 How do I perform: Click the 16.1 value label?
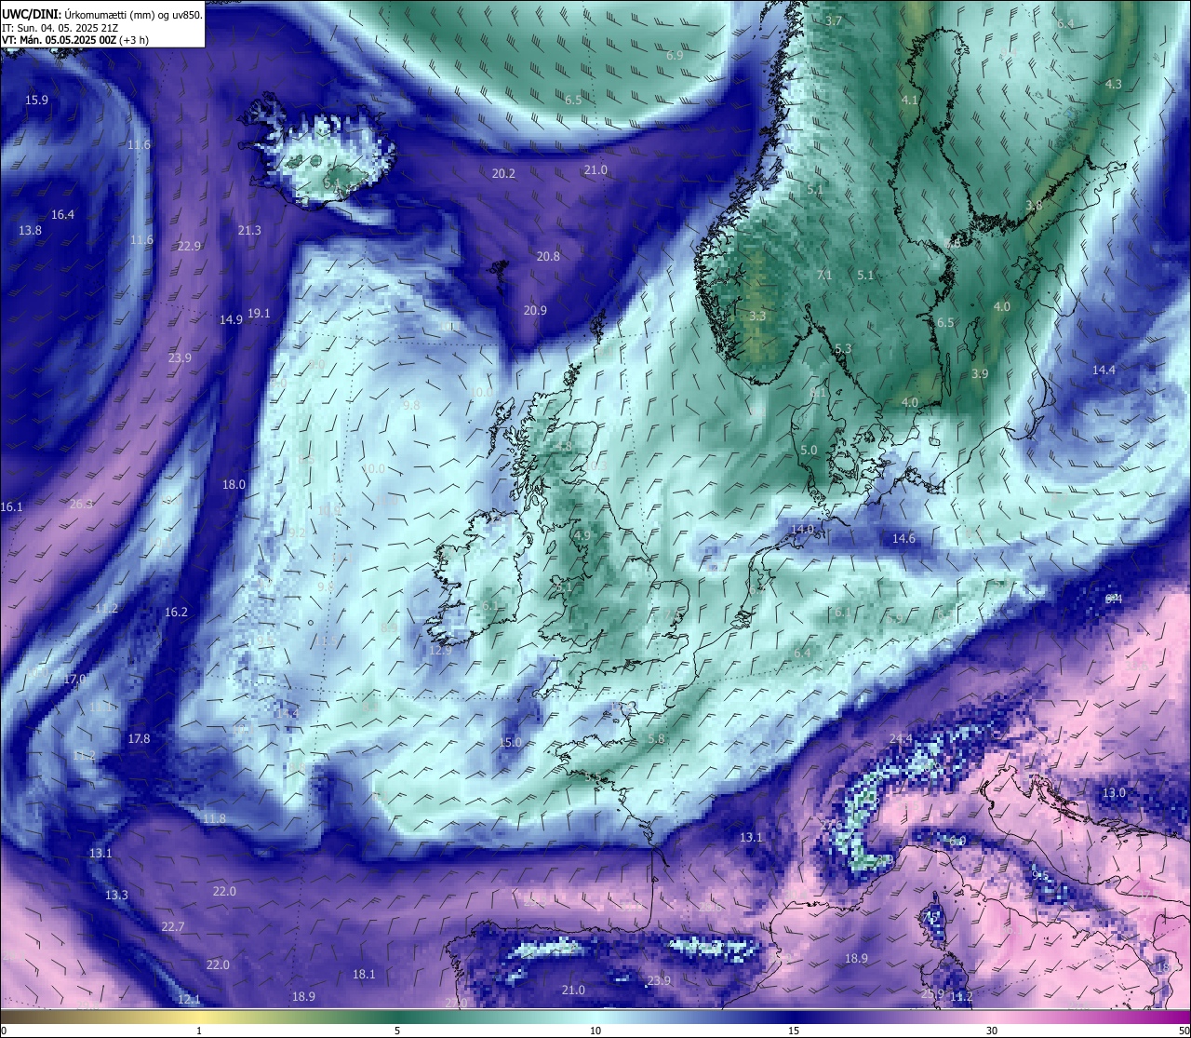click(x=11, y=506)
